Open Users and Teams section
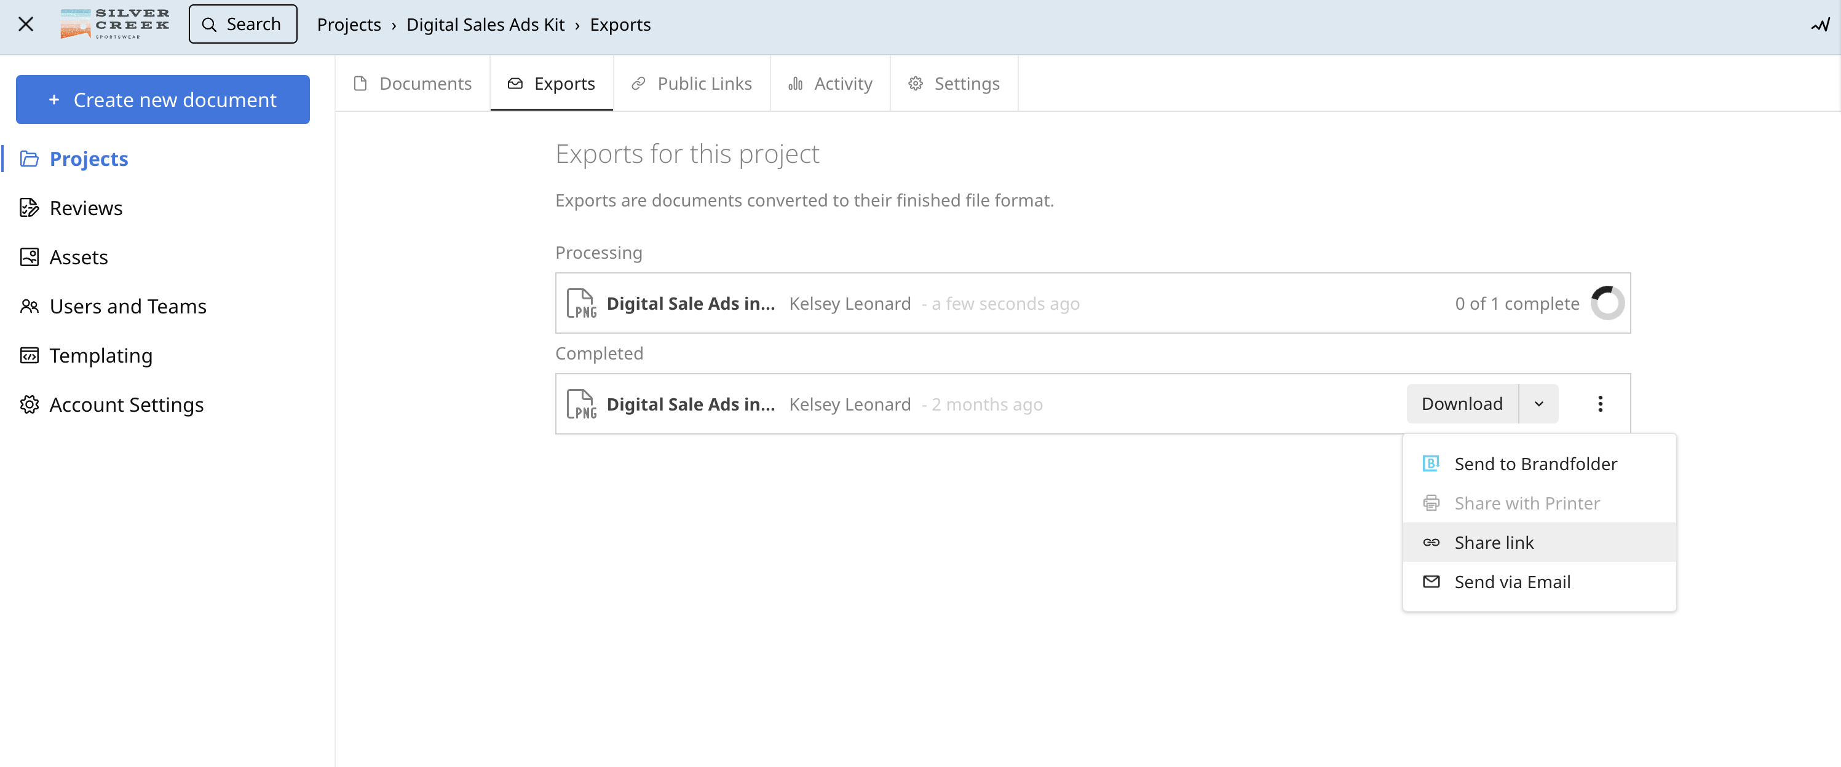 tap(127, 306)
